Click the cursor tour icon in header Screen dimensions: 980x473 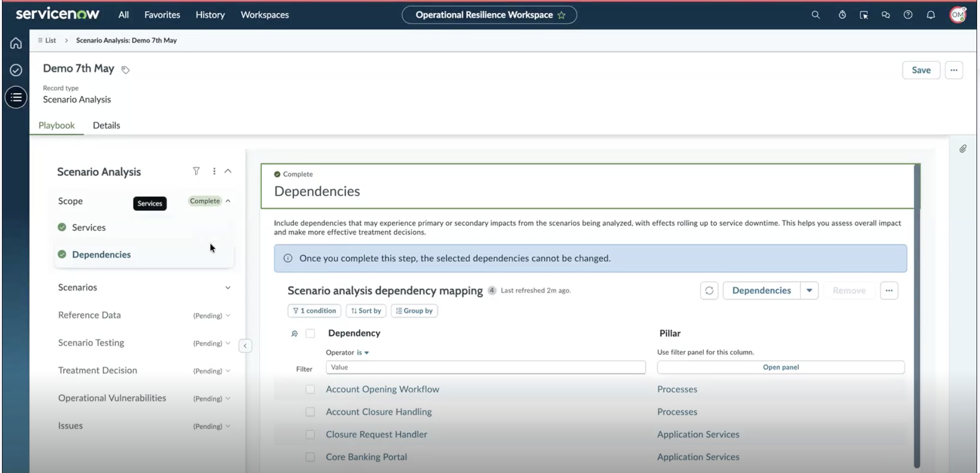(864, 15)
